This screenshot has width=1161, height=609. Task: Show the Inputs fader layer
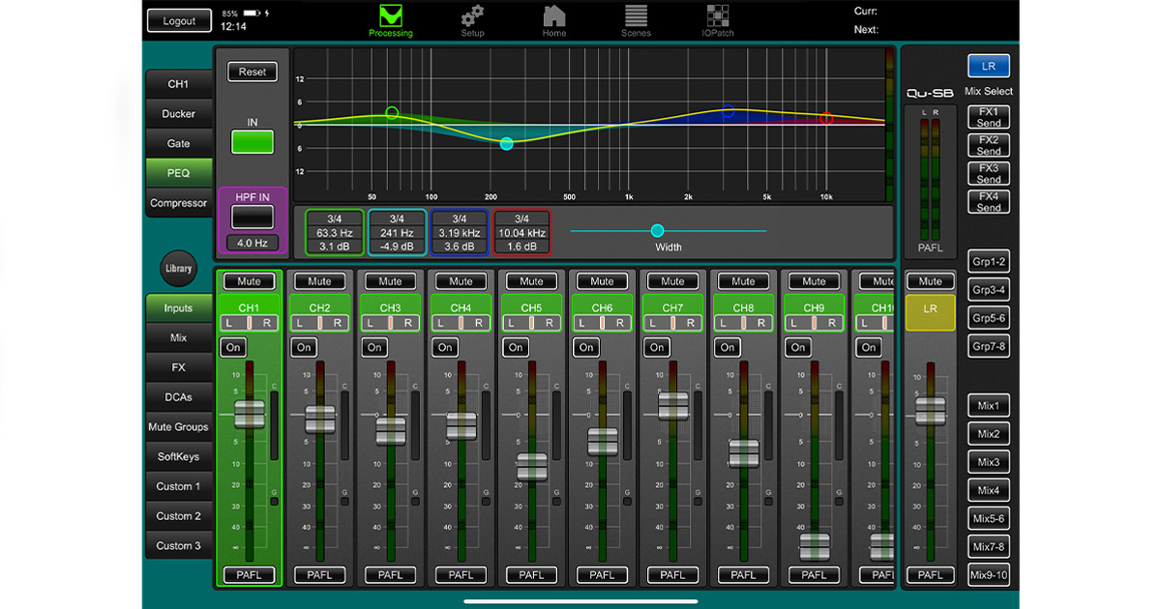(178, 308)
